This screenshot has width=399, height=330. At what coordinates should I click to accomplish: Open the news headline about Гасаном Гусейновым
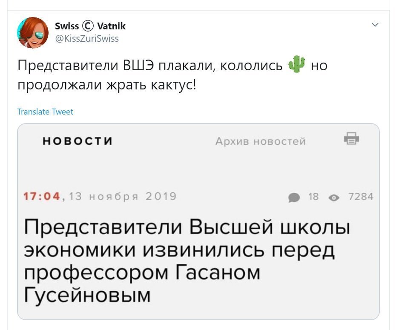pyautogui.click(x=187, y=261)
